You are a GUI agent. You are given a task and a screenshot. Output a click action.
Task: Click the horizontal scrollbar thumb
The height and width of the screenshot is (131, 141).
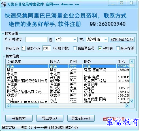(25, 106)
